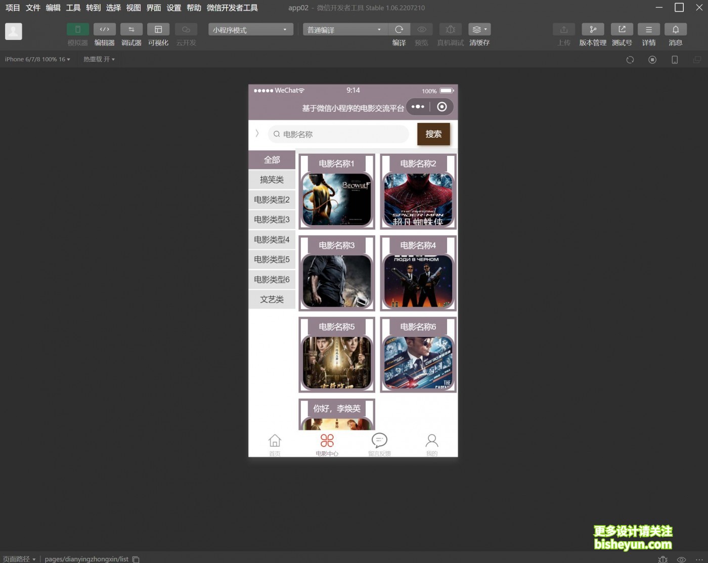Open the 工具 menu
The height and width of the screenshot is (563, 708).
[73, 8]
